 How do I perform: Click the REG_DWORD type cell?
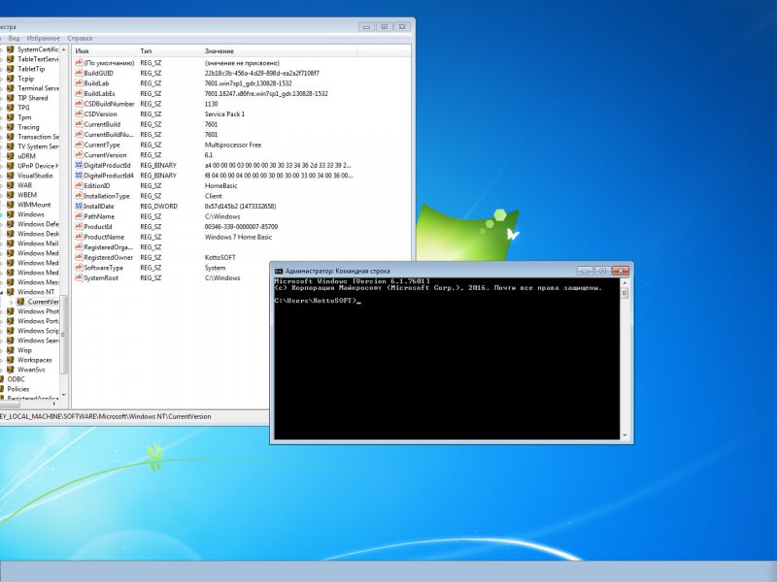158,206
